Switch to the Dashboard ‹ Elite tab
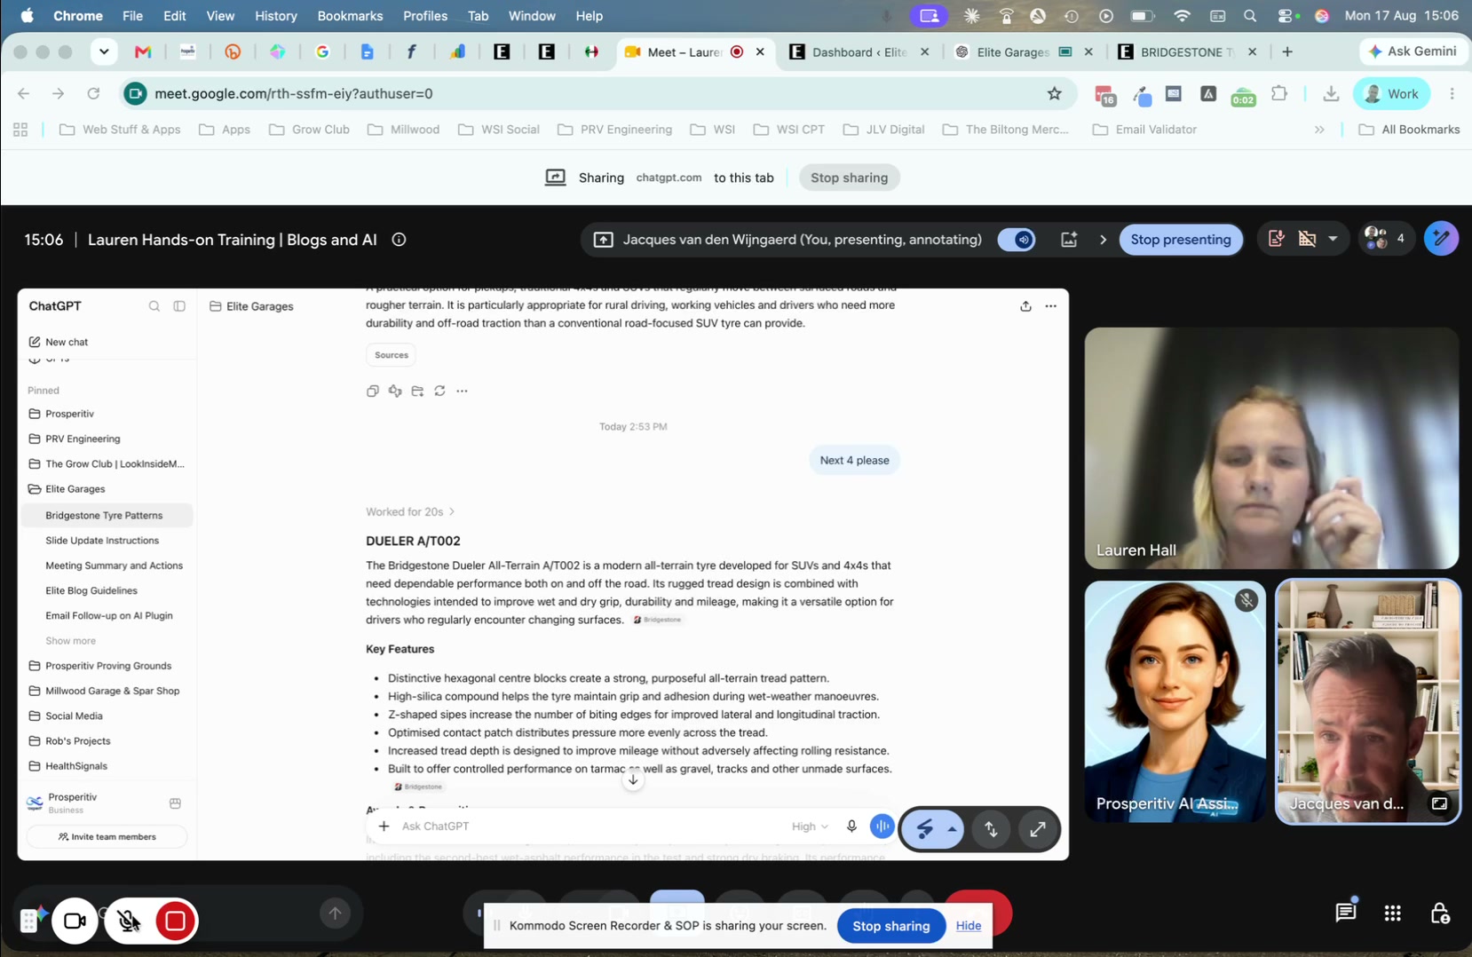Image resolution: width=1472 pixels, height=957 pixels. click(x=859, y=52)
